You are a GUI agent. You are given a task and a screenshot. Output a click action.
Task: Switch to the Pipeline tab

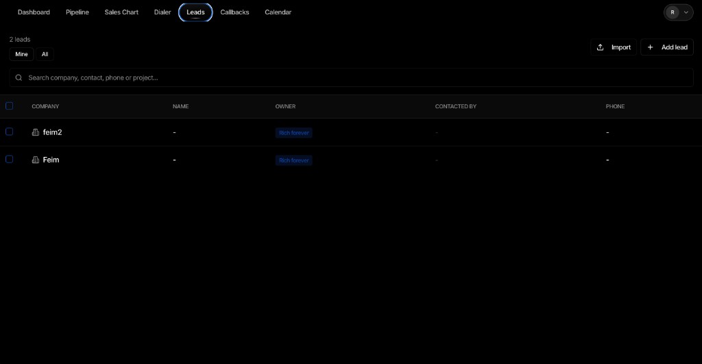[77, 12]
